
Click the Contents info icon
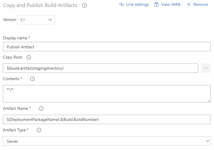(32, 79)
